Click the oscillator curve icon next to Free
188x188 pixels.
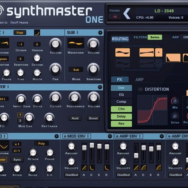(37, 33)
